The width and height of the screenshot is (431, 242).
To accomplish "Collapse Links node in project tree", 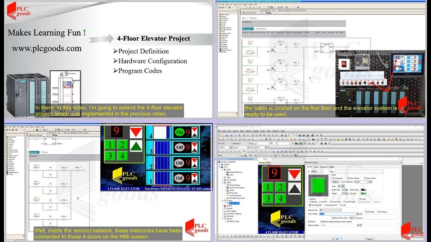I will [223, 170].
